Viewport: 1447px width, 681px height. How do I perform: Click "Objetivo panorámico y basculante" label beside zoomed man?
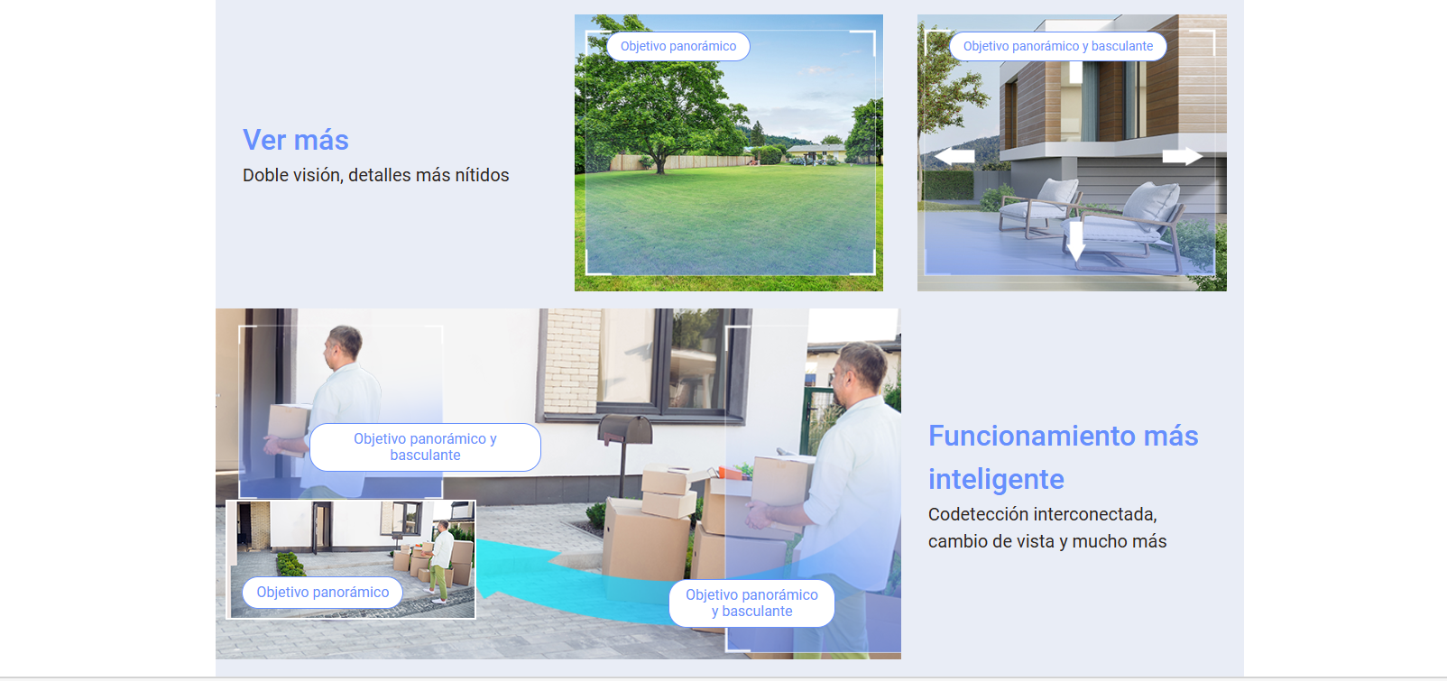click(x=425, y=447)
